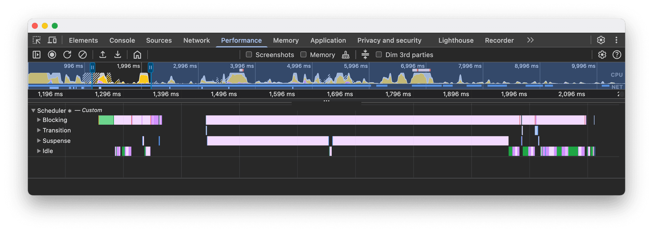653x232 pixels.
Task: Click the reload and record icon
Action: [67, 55]
